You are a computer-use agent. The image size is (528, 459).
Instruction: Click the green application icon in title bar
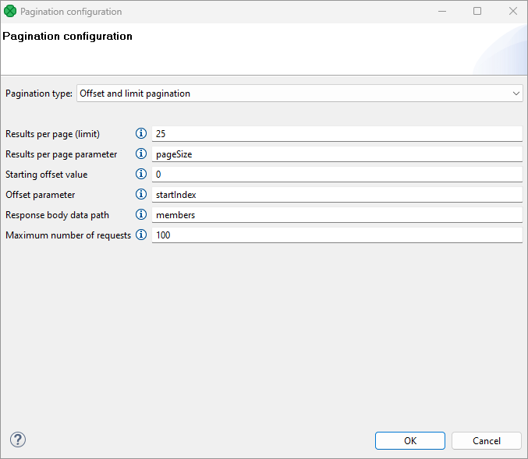(x=10, y=12)
